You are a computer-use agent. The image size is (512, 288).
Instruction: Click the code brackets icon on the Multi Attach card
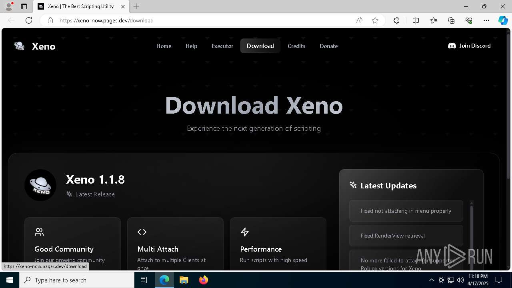click(142, 232)
